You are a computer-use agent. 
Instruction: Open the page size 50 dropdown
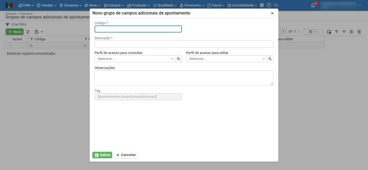click(x=311, y=32)
